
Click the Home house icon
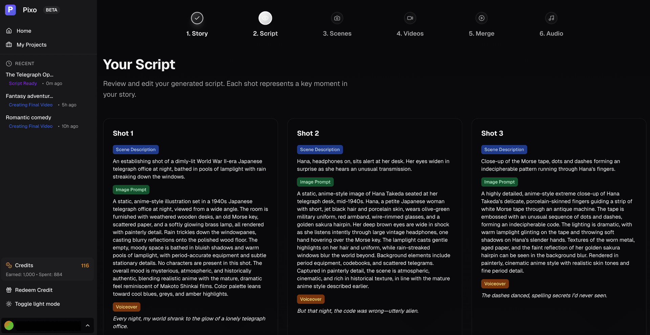[9, 31]
